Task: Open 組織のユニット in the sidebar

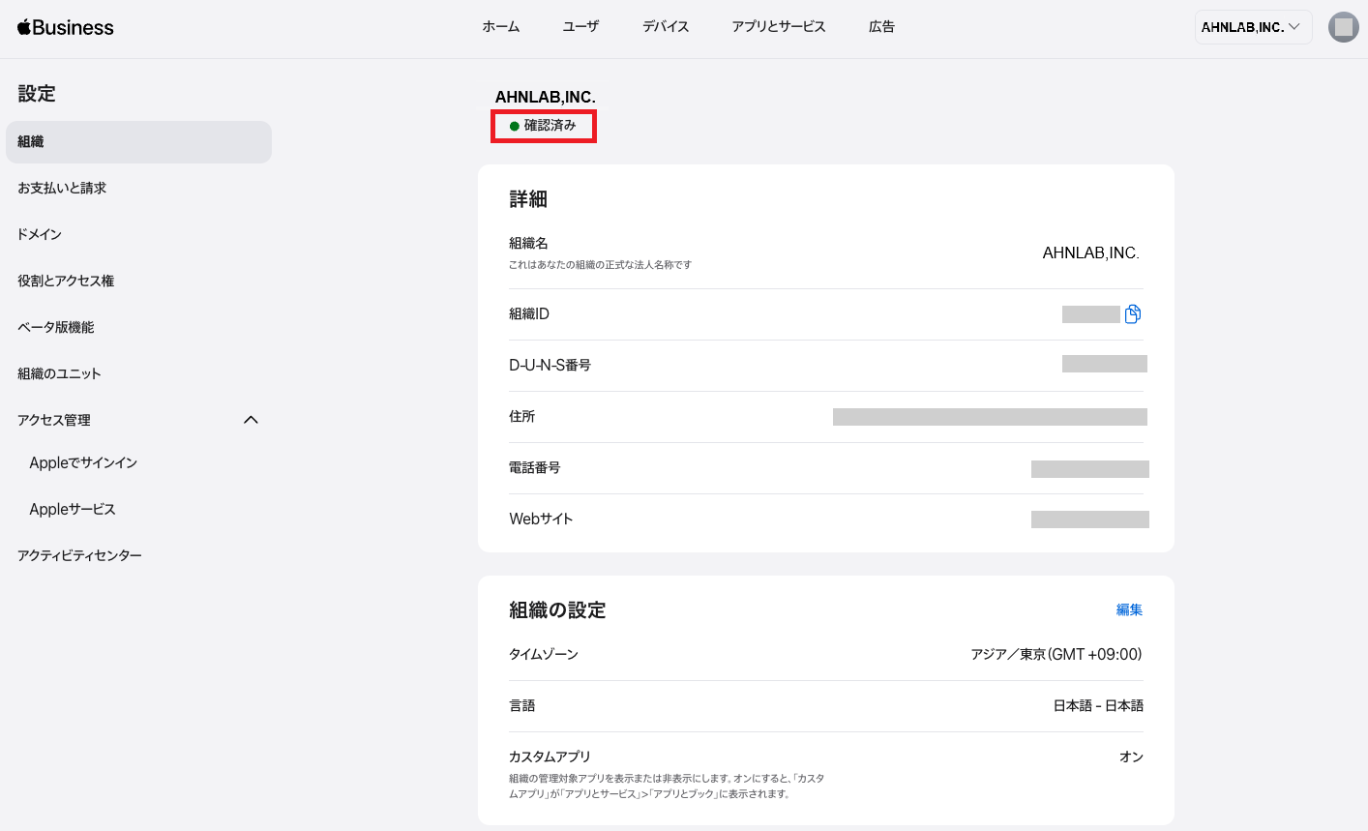Action: [x=59, y=373]
